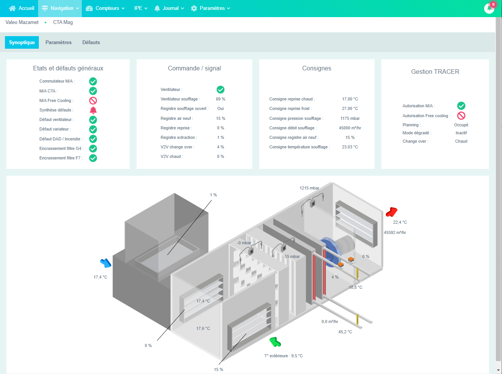Select the Synoptique tab
502x374 pixels.
coord(22,43)
